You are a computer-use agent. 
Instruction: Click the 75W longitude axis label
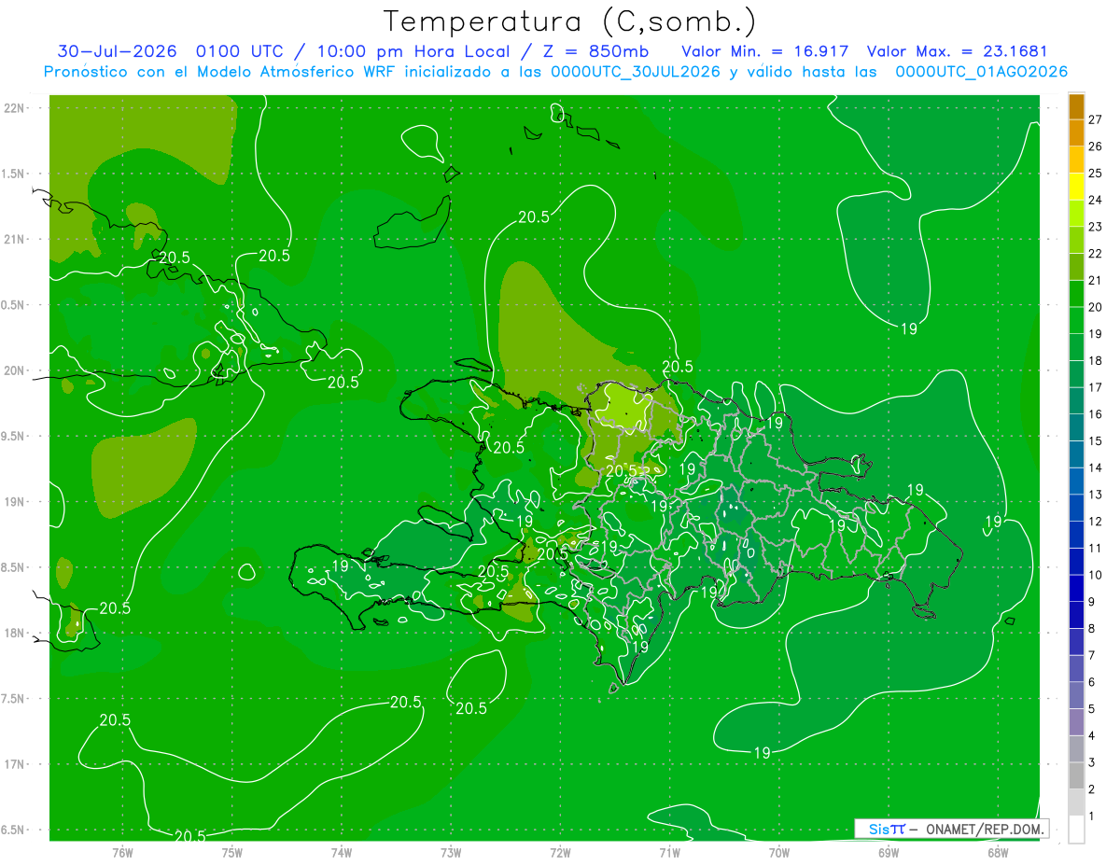click(231, 852)
